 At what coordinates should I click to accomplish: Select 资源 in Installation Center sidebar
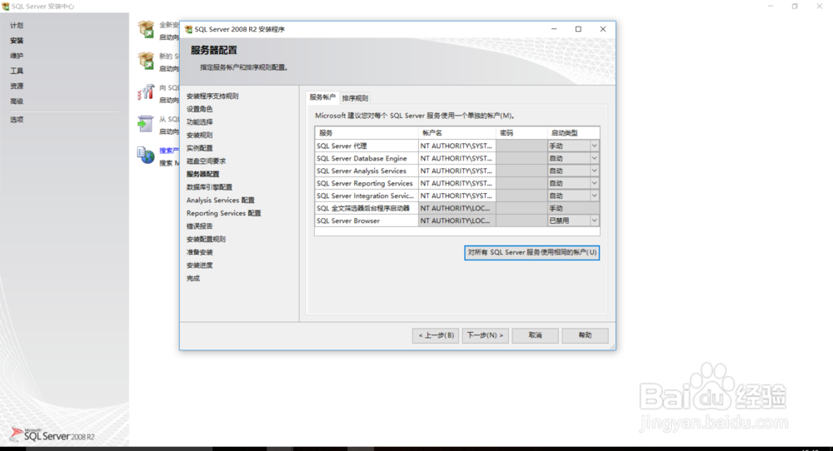pos(17,86)
